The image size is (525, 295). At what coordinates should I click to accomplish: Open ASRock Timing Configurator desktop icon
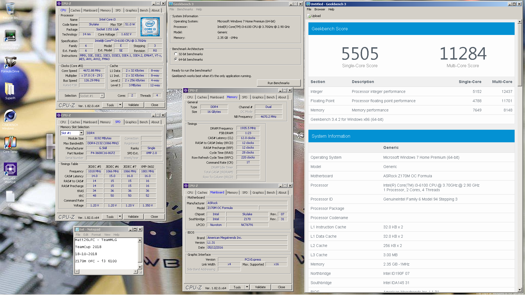(10, 40)
